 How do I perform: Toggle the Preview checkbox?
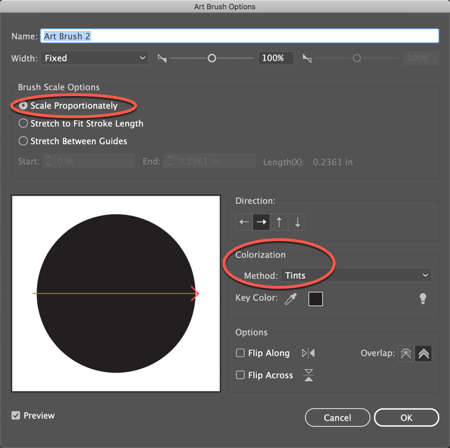16,415
